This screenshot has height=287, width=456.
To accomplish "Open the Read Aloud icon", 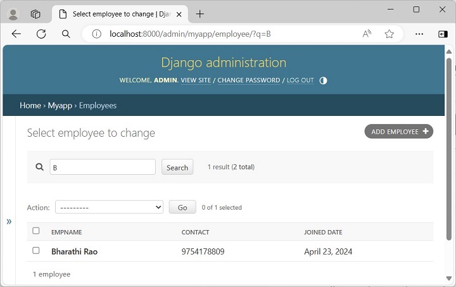I will (x=367, y=34).
